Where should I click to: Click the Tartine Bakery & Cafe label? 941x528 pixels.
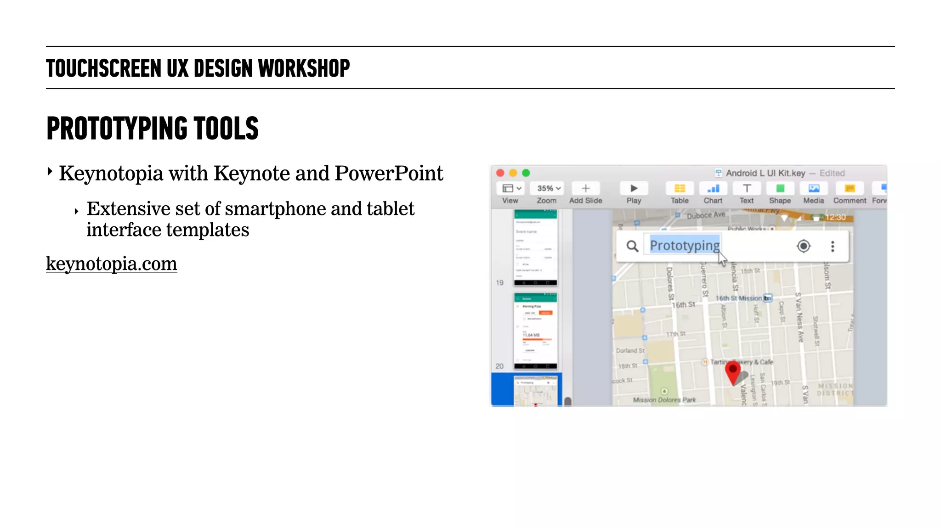(x=742, y=362)
